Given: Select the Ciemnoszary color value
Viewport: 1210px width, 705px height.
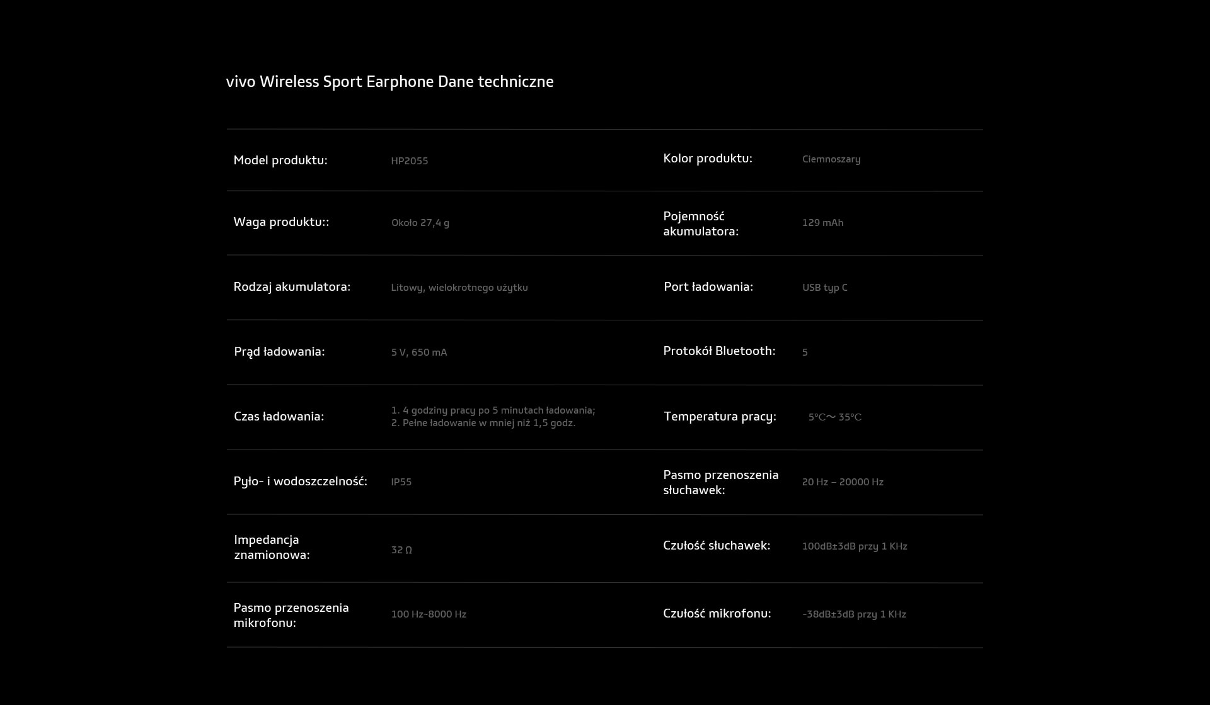Looking at the screenshot, I should pos(831,159).
